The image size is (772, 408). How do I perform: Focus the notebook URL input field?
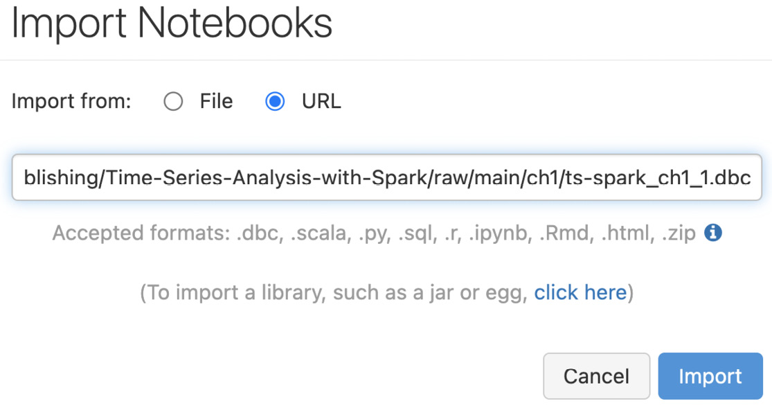click(x=387, y=177)
